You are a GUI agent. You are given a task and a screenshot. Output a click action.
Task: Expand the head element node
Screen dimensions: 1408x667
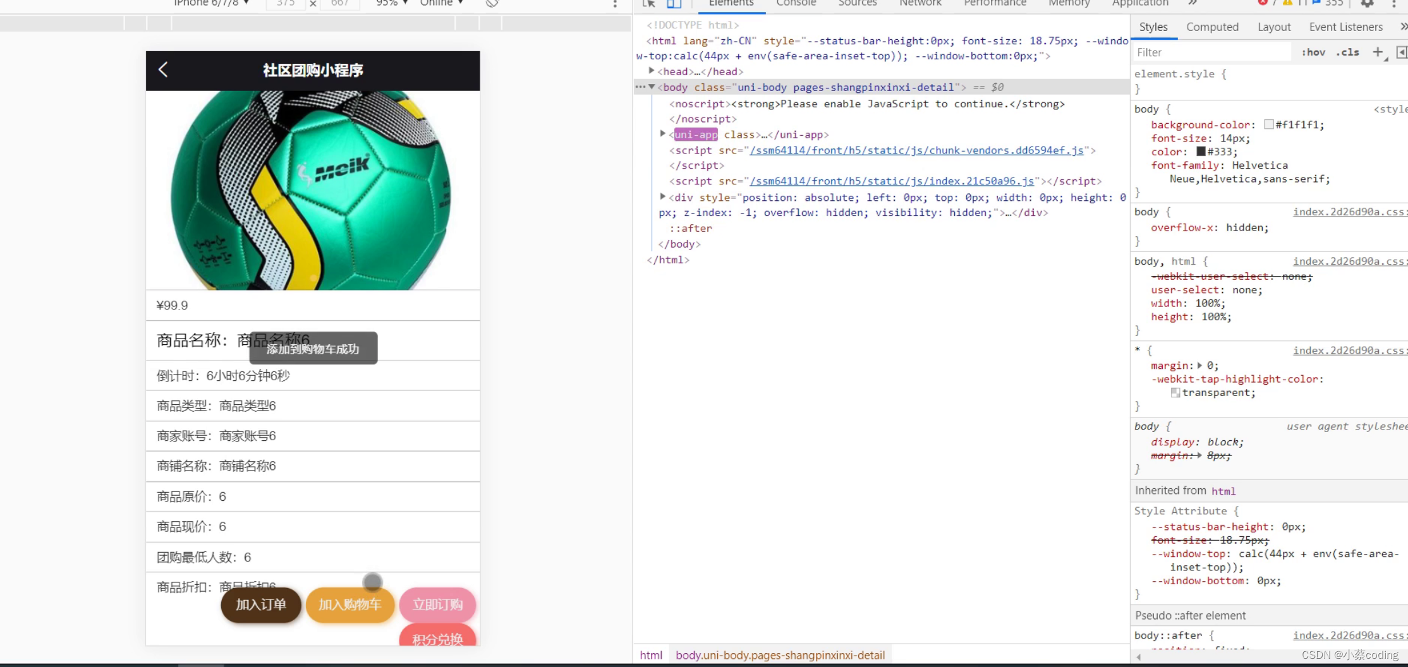[x=652, y=71]
